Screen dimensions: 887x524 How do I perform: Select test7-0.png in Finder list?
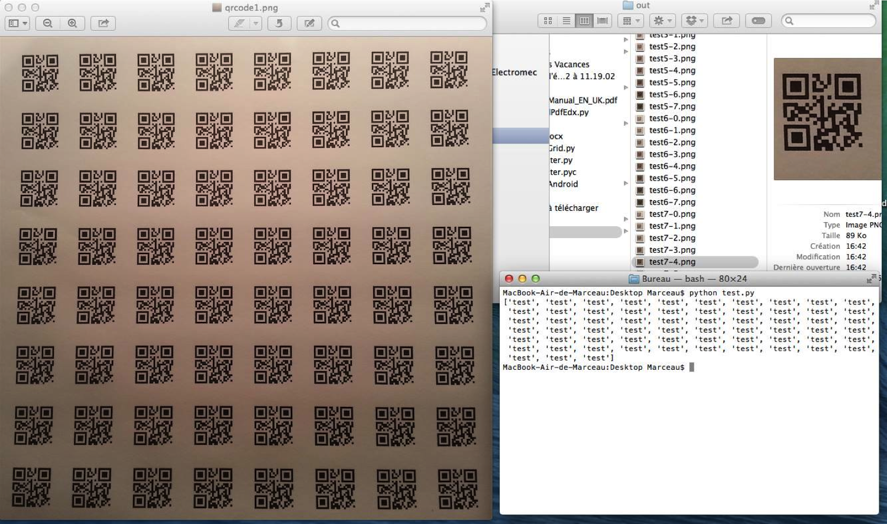pyautogui.click(x=672, y=214)
